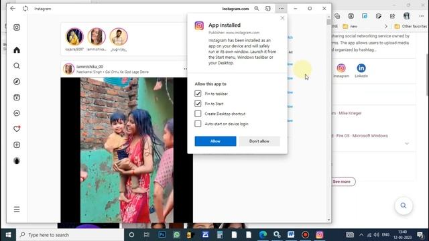
Task: Open Task View on taskbar
Action: [x=147, y=235]
